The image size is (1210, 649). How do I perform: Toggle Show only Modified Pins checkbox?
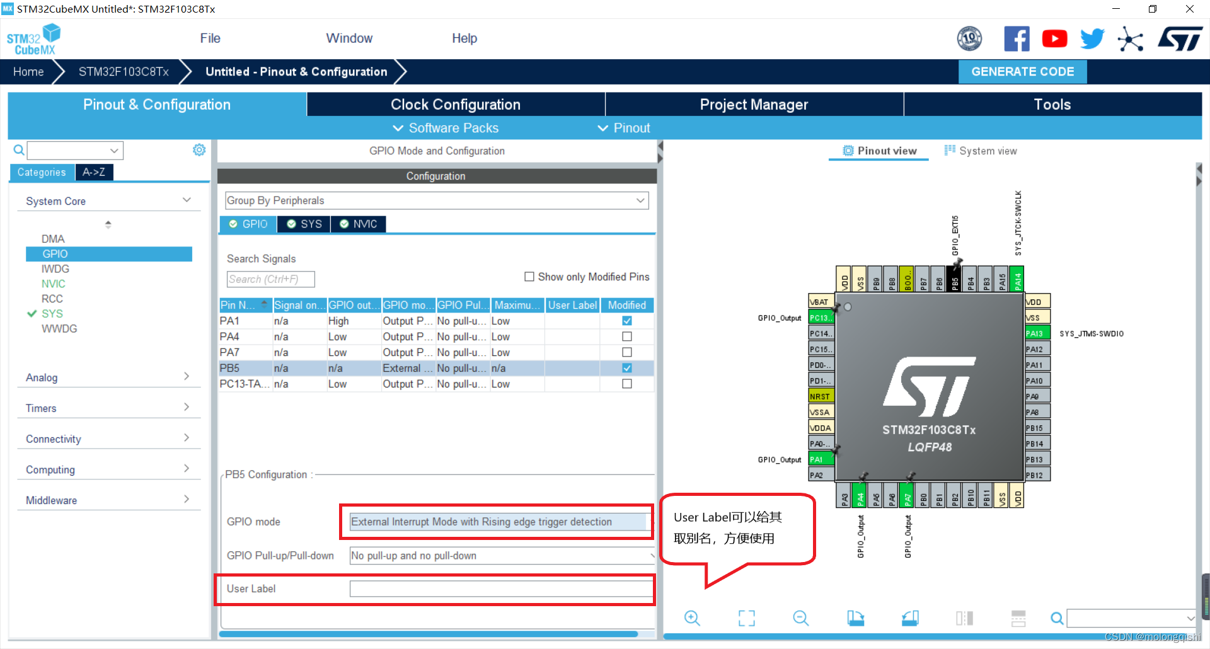(529, 277)
